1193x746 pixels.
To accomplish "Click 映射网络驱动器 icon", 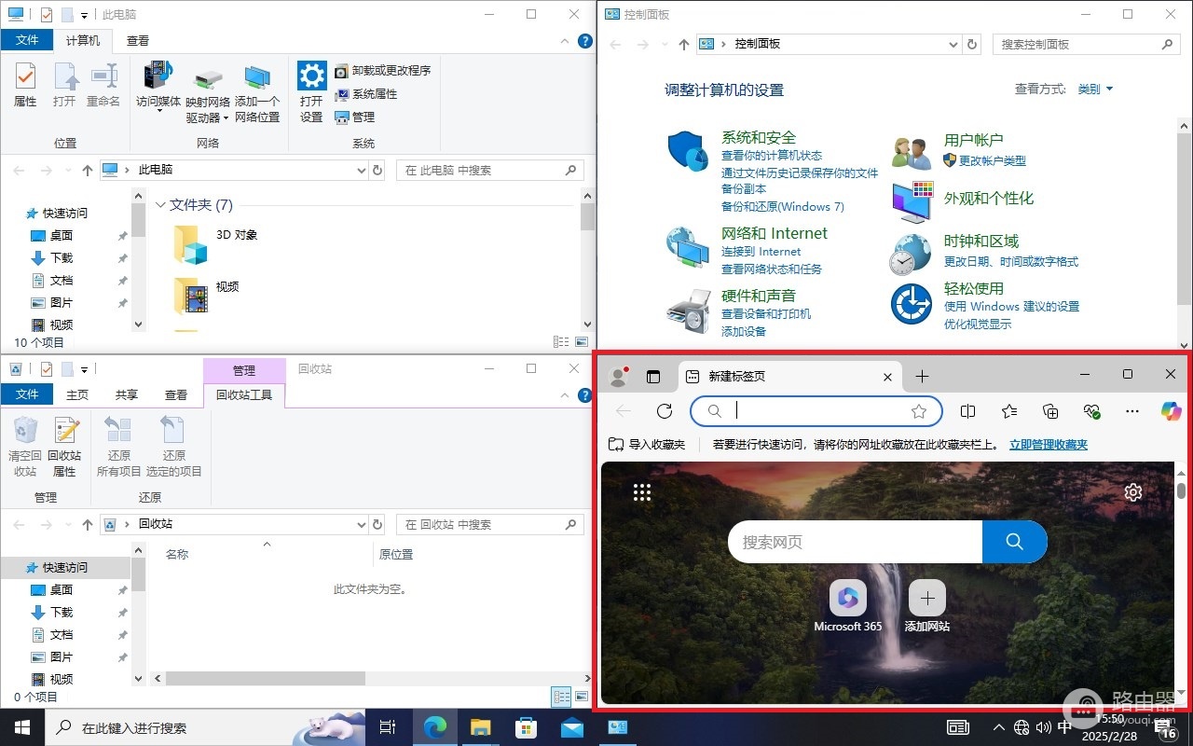I will tap(208, 95).
